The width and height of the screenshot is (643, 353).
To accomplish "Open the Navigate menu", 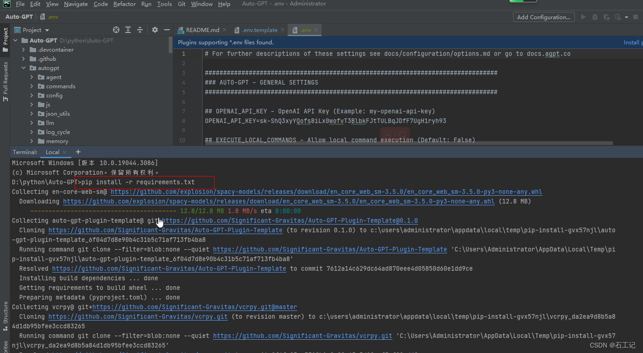I will (x=76, y=4).
